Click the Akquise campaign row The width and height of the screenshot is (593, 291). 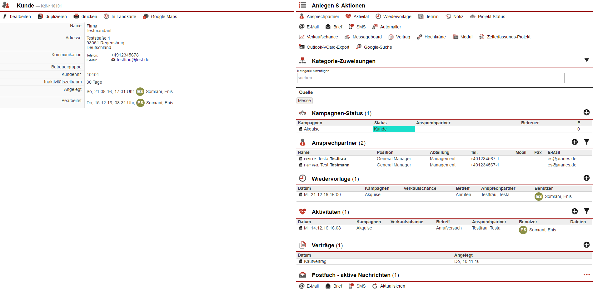[444, 129]
